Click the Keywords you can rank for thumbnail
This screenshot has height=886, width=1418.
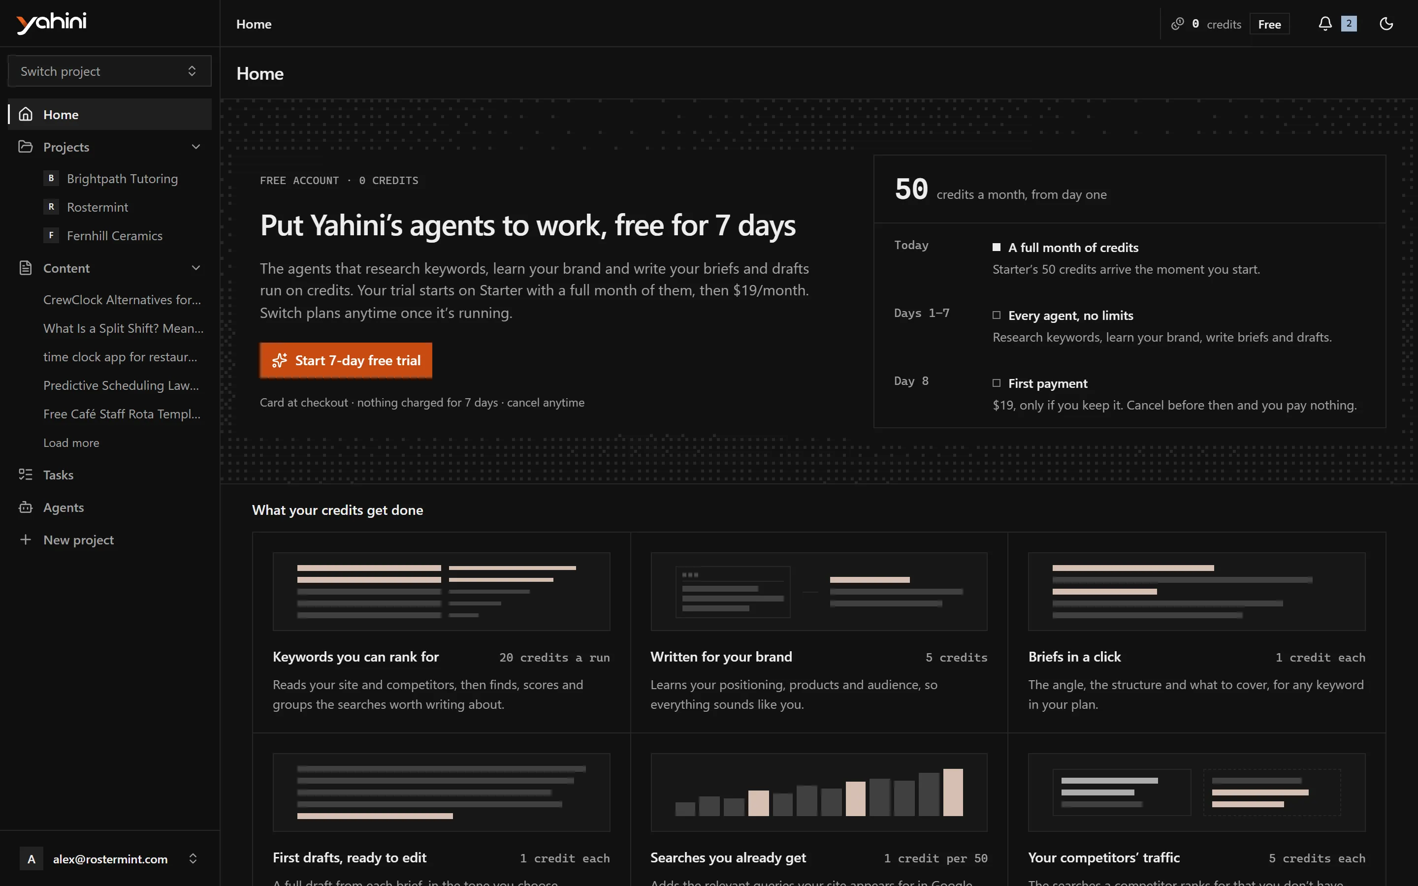(x=441, y=592)
